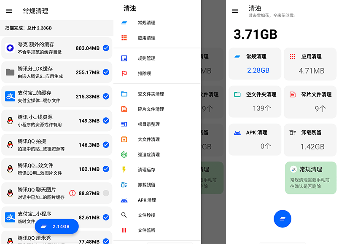Click the 夸克 browser app icon
Image resolution: width=339 pixels, height=244 pixels.
click(10, 48)
